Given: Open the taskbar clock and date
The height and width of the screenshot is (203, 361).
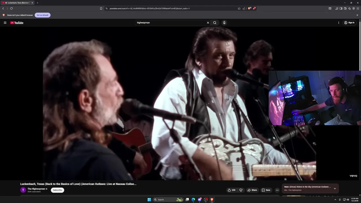Looking at the screenshot, I should [x=355, y=200].
